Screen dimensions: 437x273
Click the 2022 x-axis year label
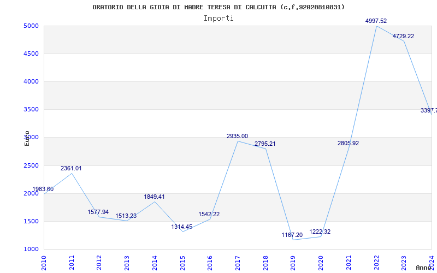point(376,262)
